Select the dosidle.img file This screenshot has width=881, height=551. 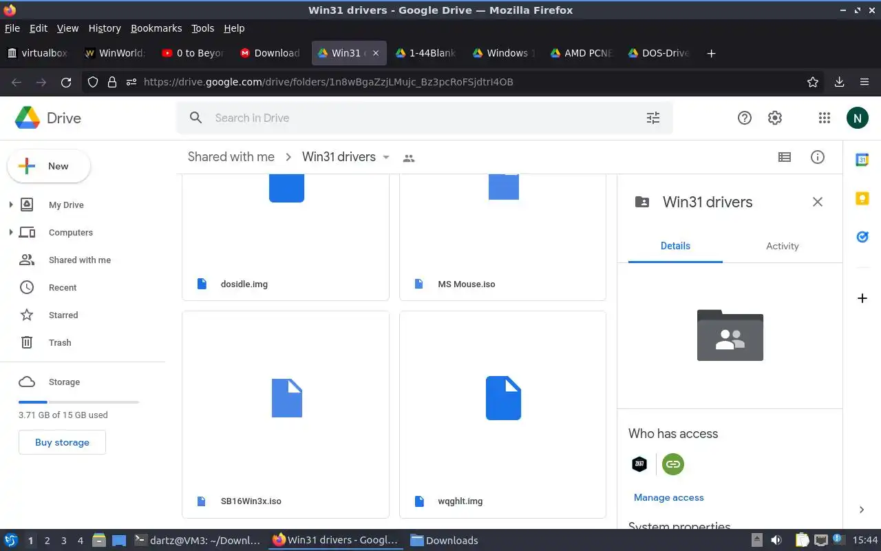pos(286,238)
